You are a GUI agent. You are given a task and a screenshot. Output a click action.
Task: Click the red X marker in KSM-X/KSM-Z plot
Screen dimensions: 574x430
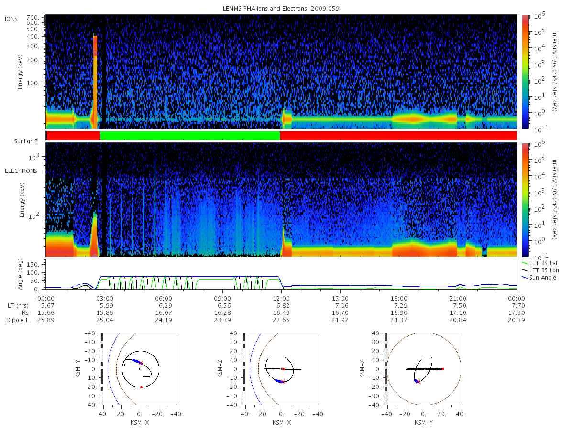tap(283, 381)
